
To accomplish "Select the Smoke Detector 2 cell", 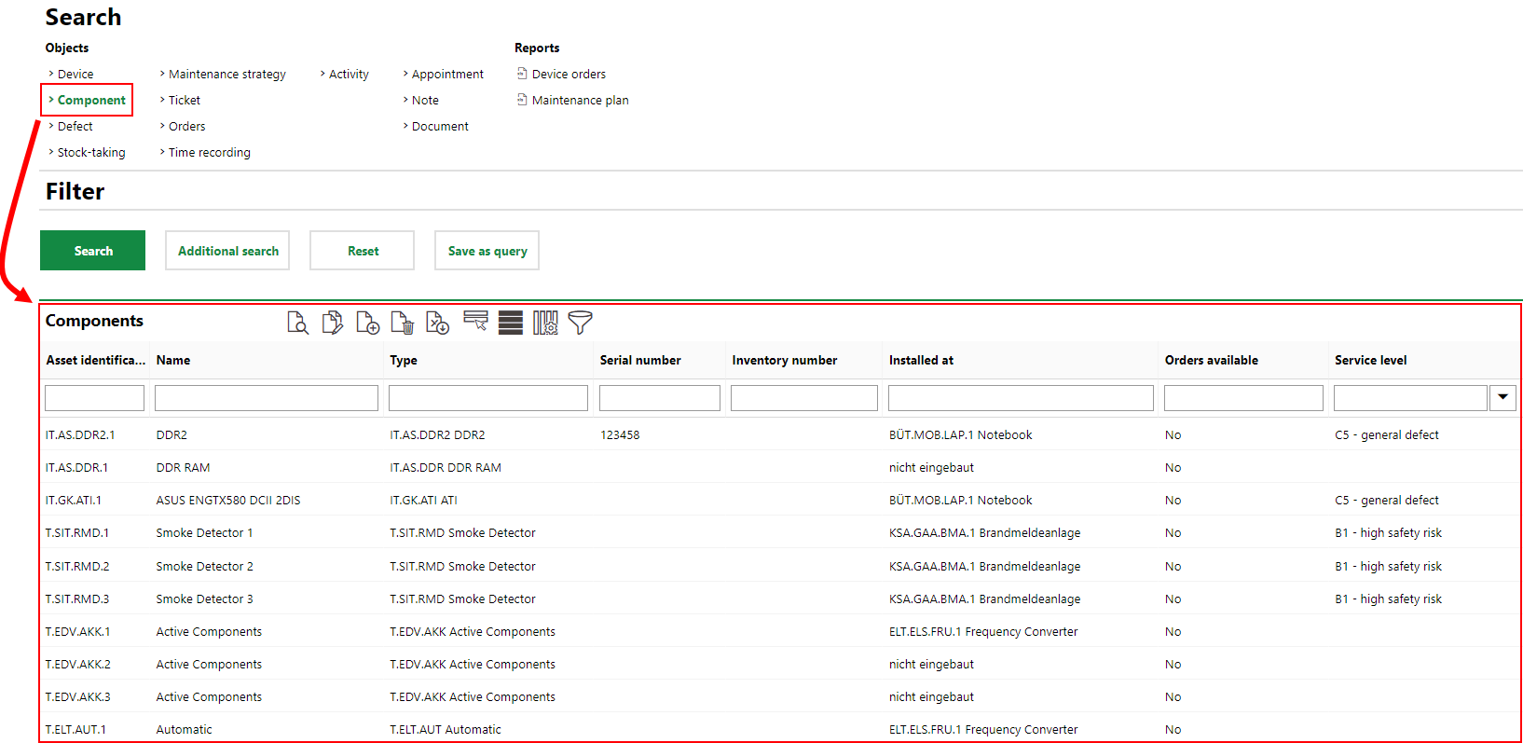I will [204, 566].
